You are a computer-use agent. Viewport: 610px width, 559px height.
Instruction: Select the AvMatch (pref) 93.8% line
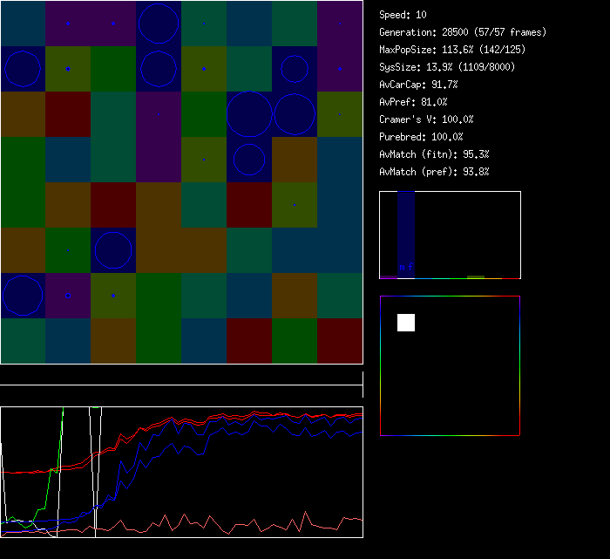coord(434,172)
